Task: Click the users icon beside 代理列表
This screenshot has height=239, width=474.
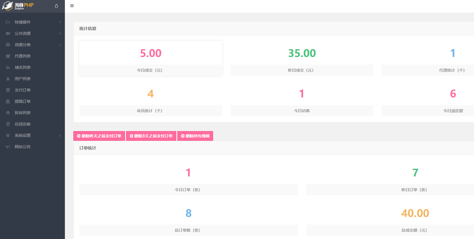Action: [x=8, y=56]
